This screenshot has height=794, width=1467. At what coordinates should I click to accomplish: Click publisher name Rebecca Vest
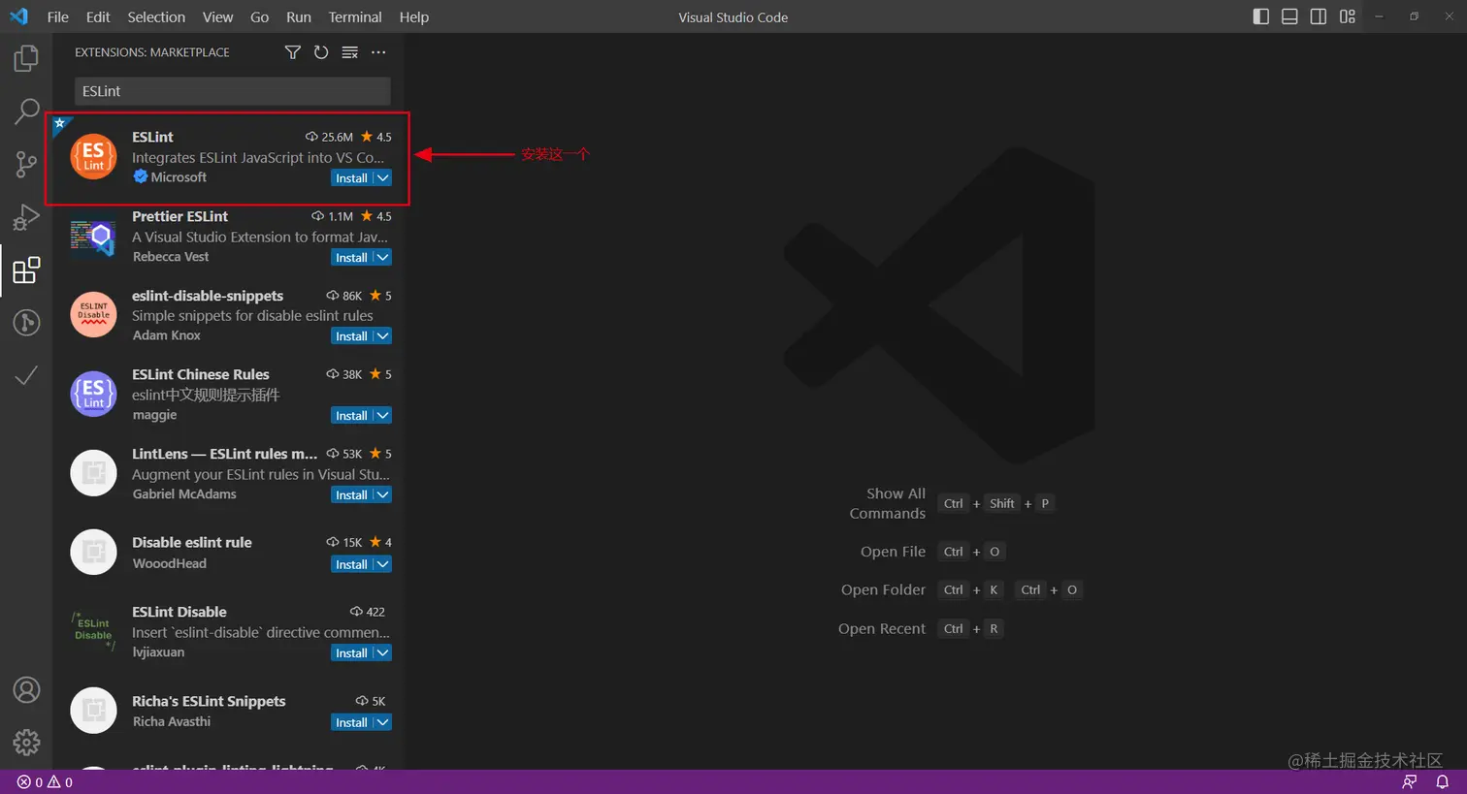pos(171,257)
